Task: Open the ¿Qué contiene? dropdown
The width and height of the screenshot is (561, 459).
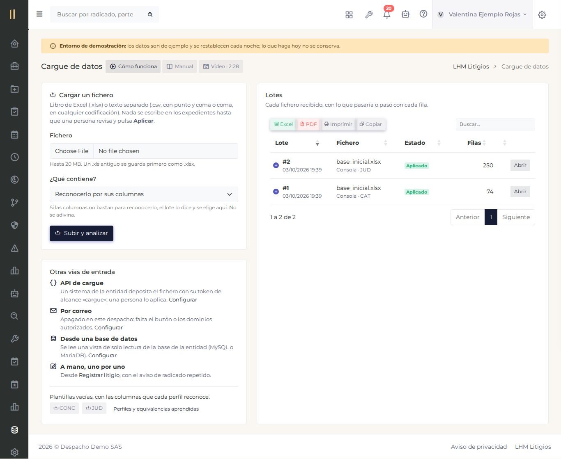Action: [144, 194]
